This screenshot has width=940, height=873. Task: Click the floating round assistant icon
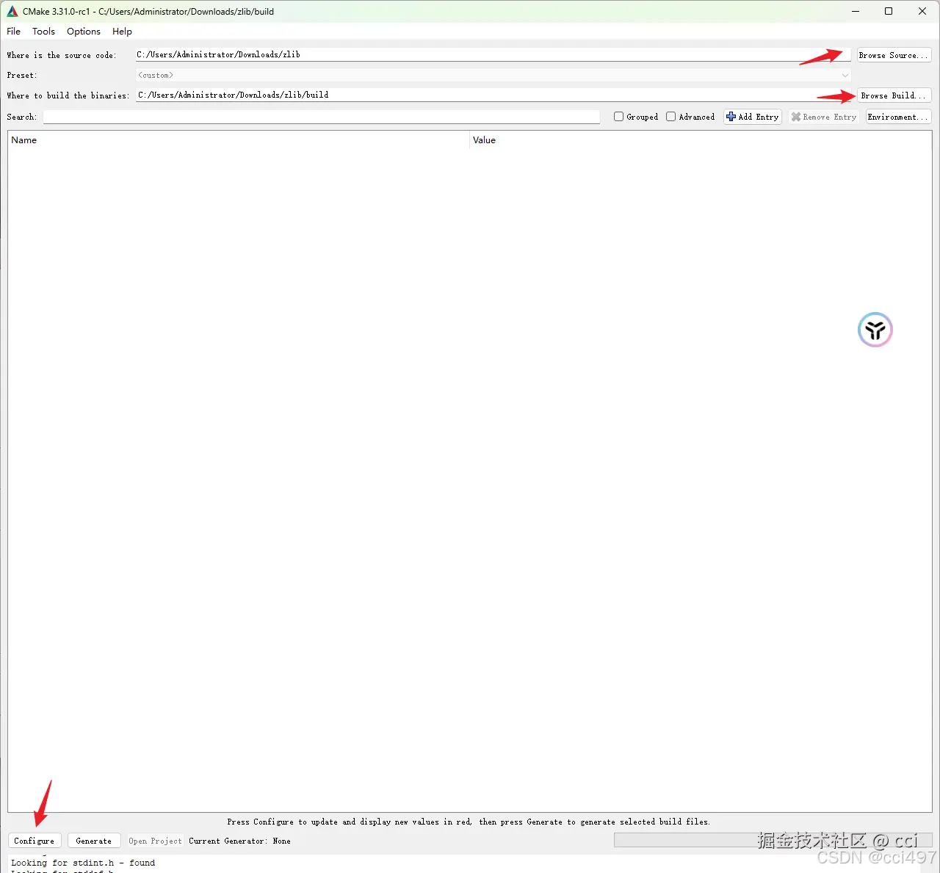pyautogui.click(x=875, y=330)
